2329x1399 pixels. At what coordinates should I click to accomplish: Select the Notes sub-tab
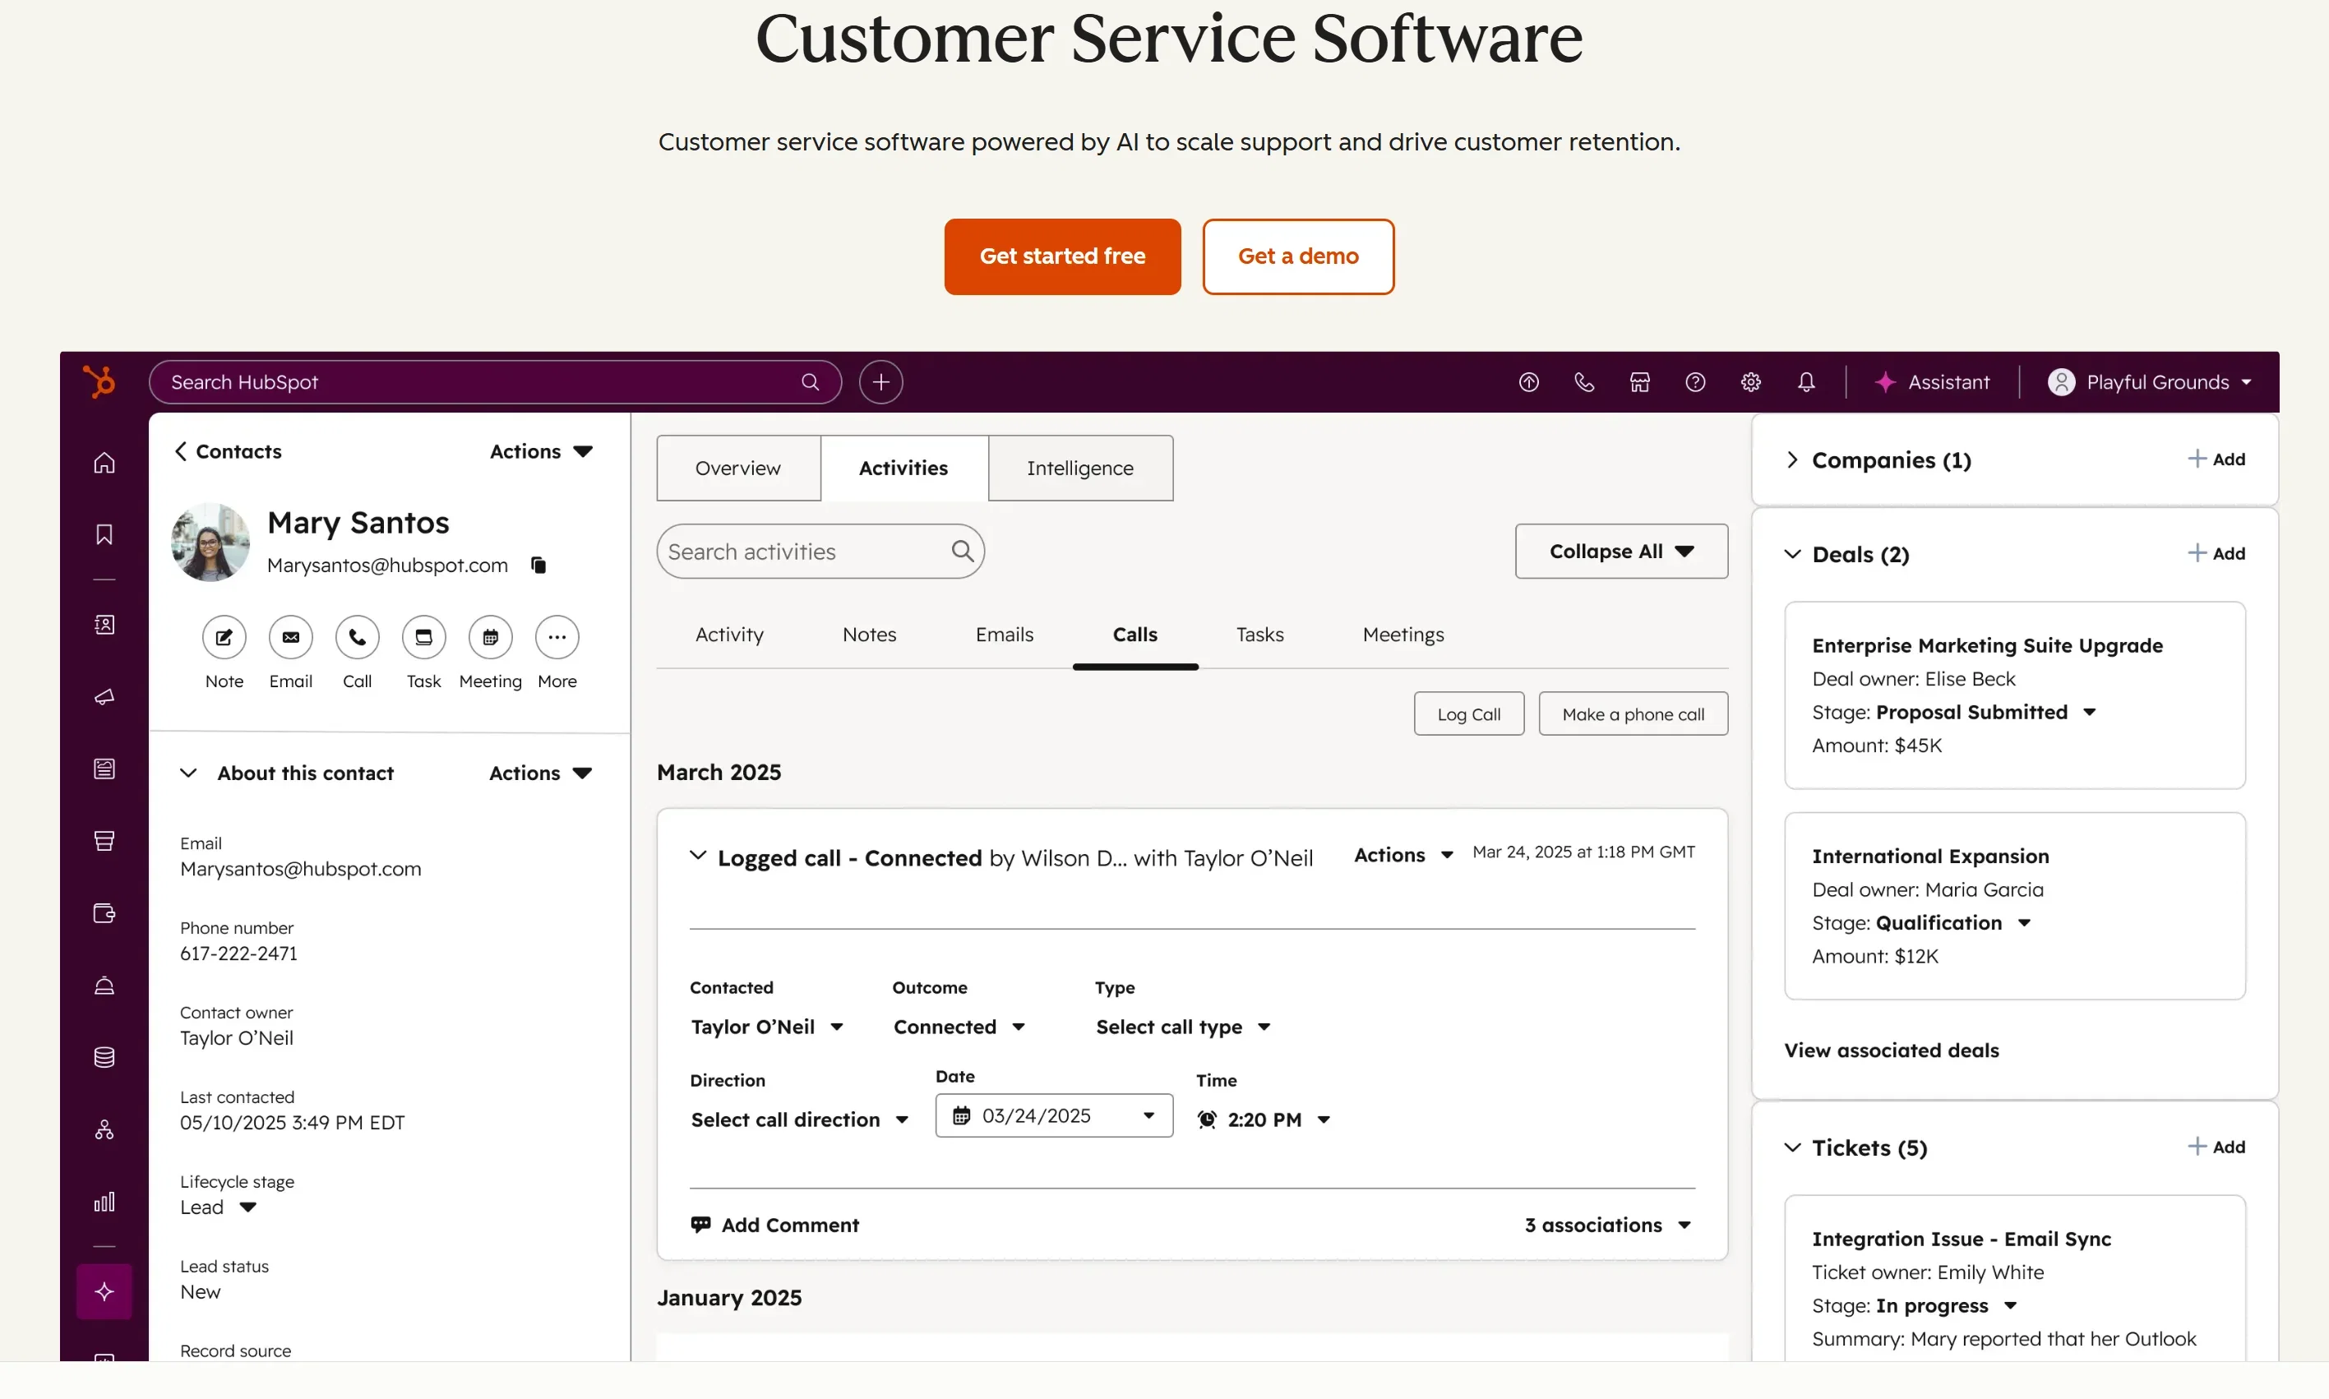point(870,635)
